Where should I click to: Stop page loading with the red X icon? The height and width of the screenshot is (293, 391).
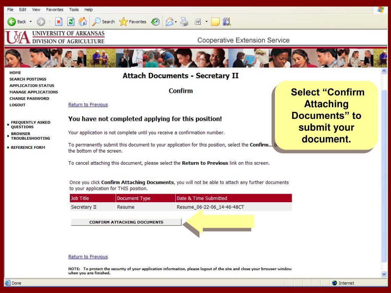point(58,22)
